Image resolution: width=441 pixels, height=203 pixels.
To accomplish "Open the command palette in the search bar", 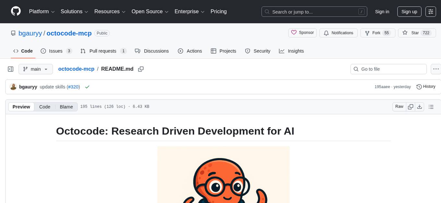I will (361, 11).
